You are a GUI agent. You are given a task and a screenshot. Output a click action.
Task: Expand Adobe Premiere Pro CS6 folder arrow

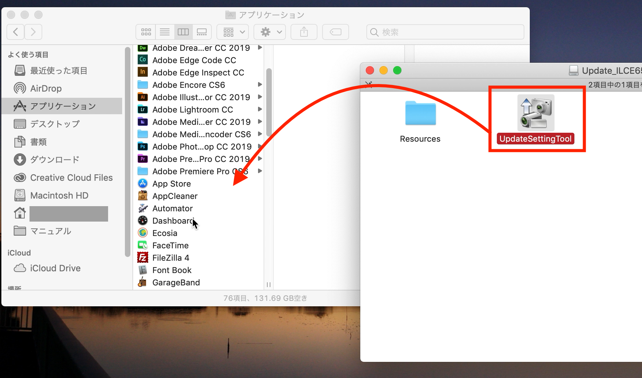(x=260, y=171)
